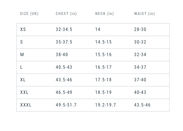Click neck value 16.5-17
The width and height of the screenshot is (183, 131).
[x=103, y=67]
